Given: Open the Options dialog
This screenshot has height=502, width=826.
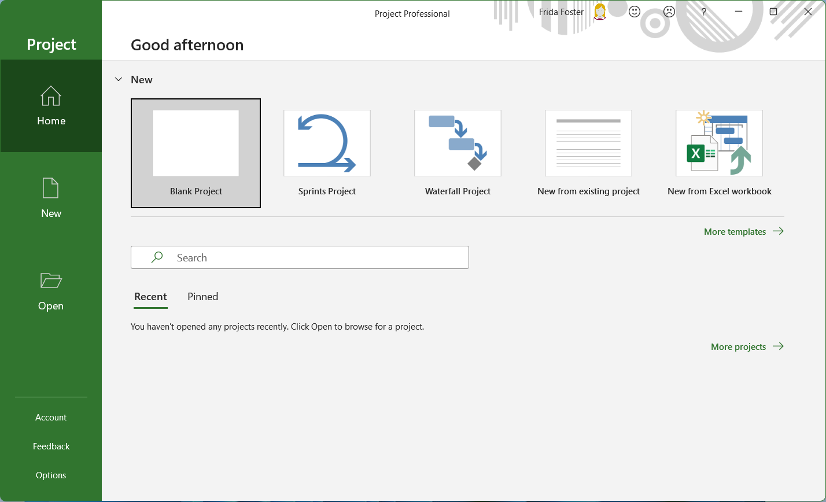Looking at the screenshot, I should (51, 475).
